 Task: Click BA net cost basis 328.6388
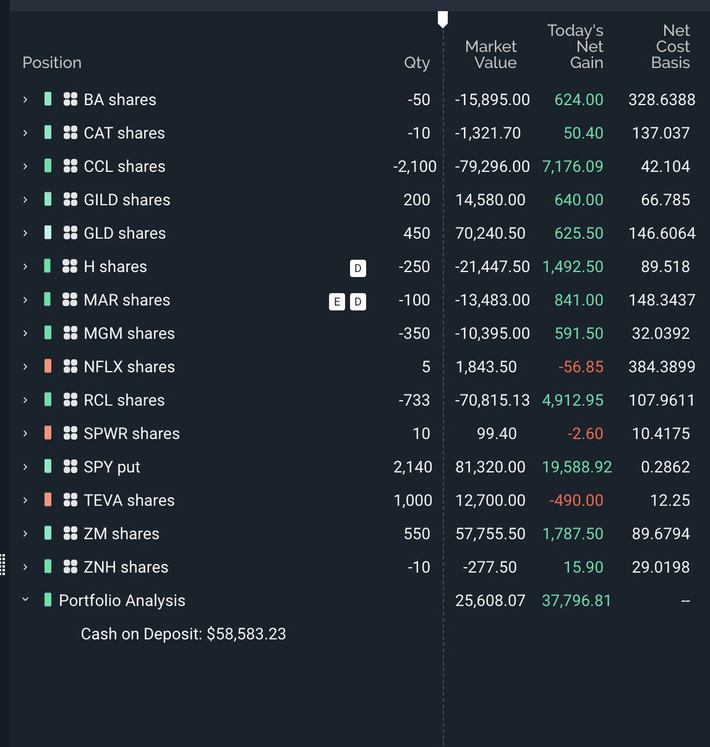pos(662,100)
